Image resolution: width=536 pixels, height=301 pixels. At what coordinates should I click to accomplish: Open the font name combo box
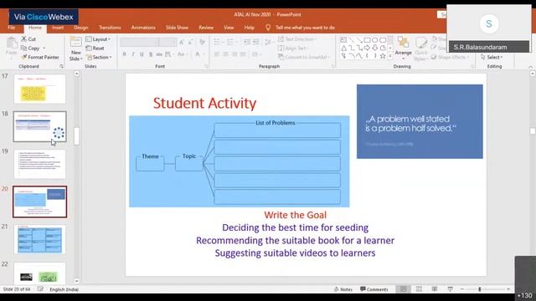coord(140,42)
